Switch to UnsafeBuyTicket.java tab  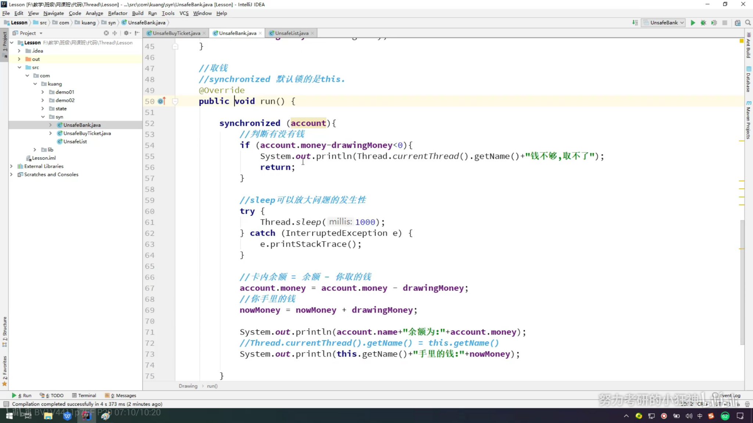(176, 33)
